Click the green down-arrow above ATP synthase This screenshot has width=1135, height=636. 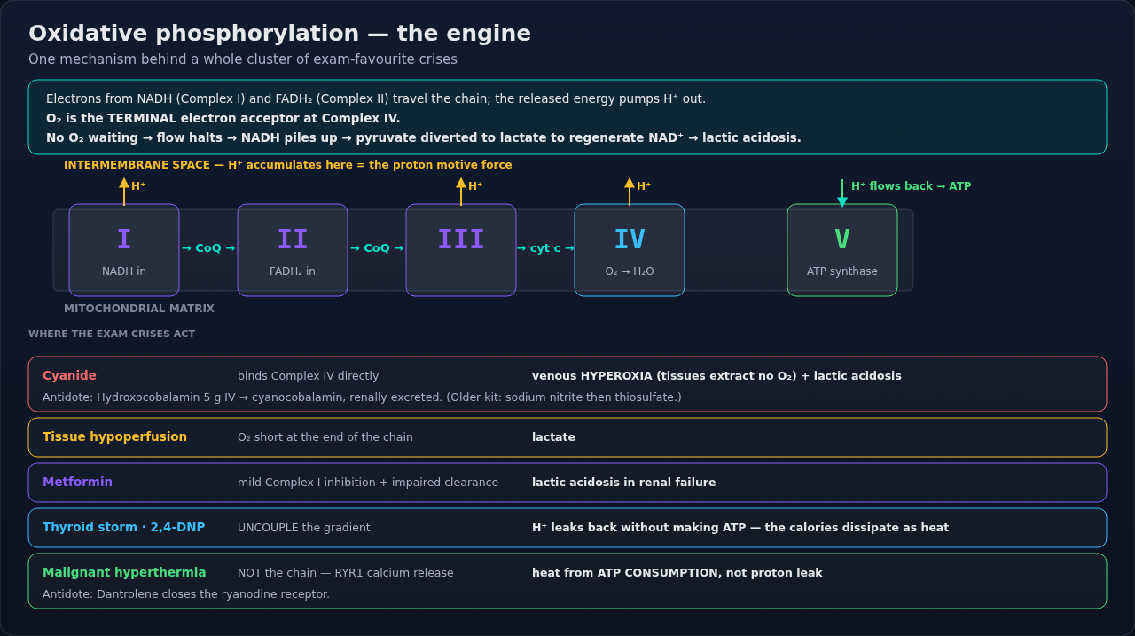coord(842,192)
